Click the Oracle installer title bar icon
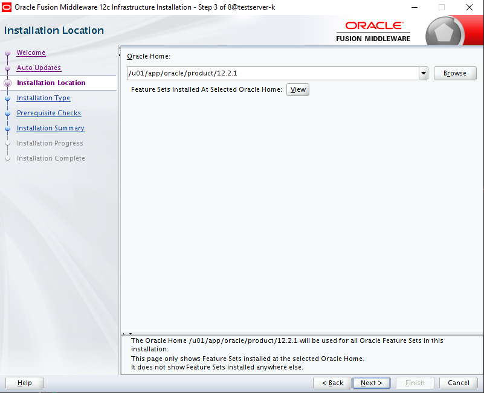484x393 pixels. coord(7,7)
